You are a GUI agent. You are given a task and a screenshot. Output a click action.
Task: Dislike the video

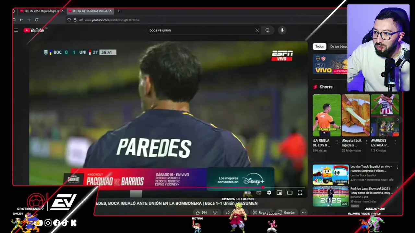[215, 213]
